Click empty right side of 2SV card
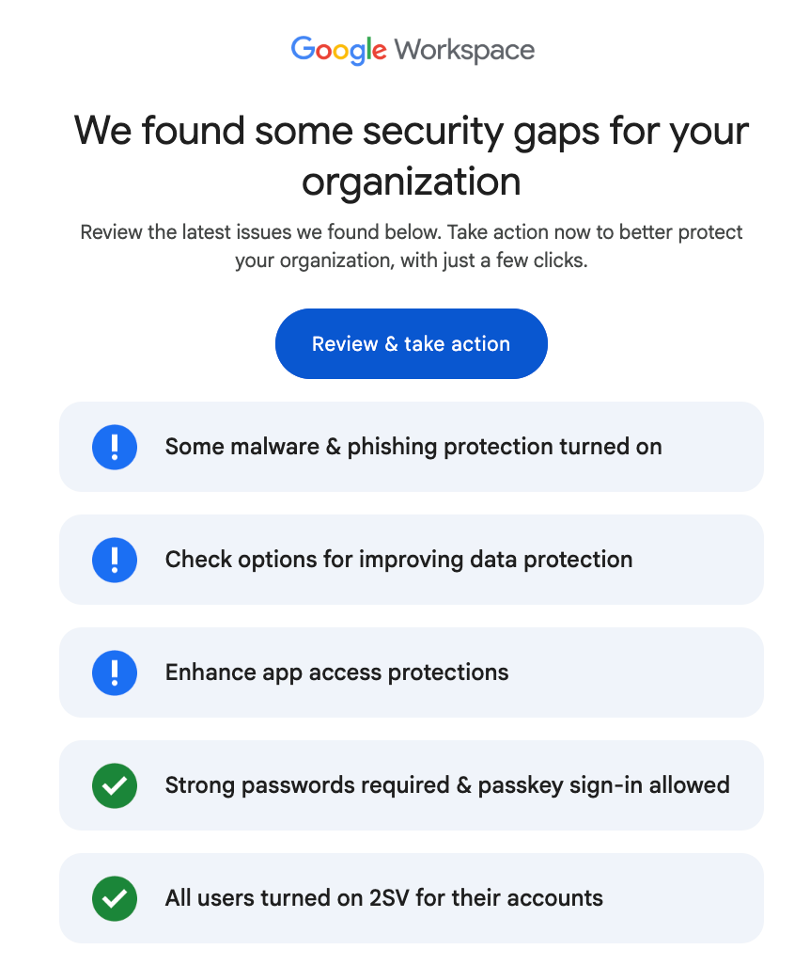Screen dimensions: 810x965 click(695, 898)
